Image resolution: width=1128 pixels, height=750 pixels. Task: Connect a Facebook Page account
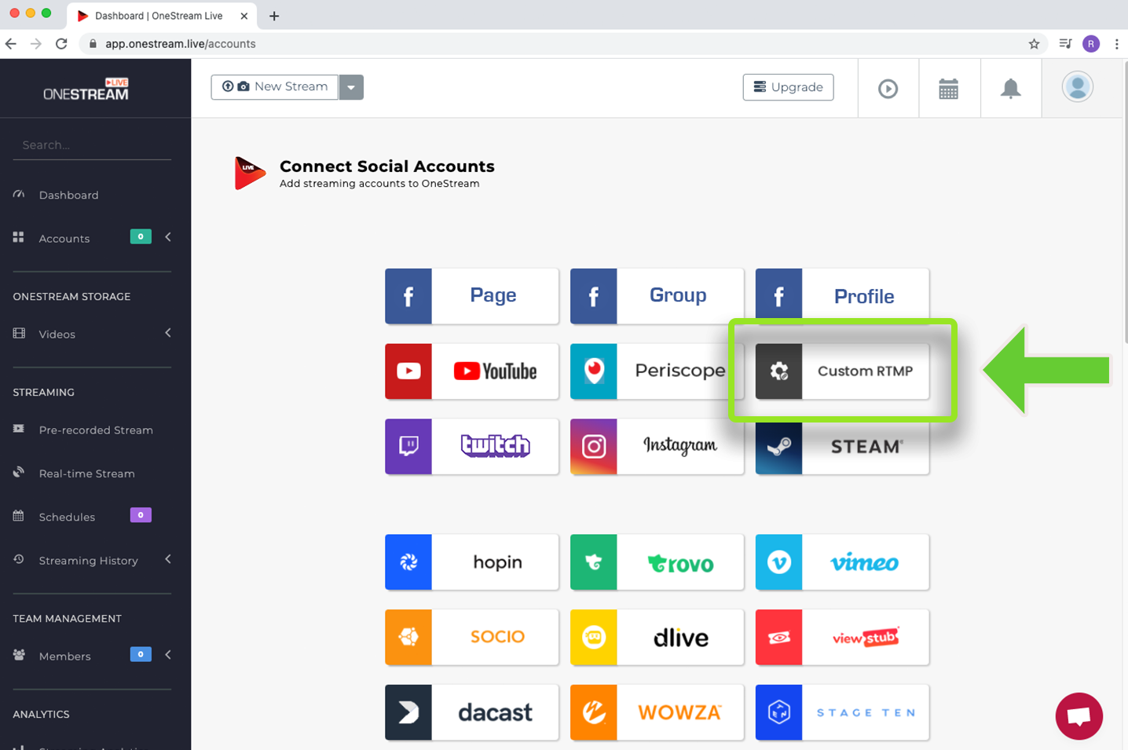471,296
